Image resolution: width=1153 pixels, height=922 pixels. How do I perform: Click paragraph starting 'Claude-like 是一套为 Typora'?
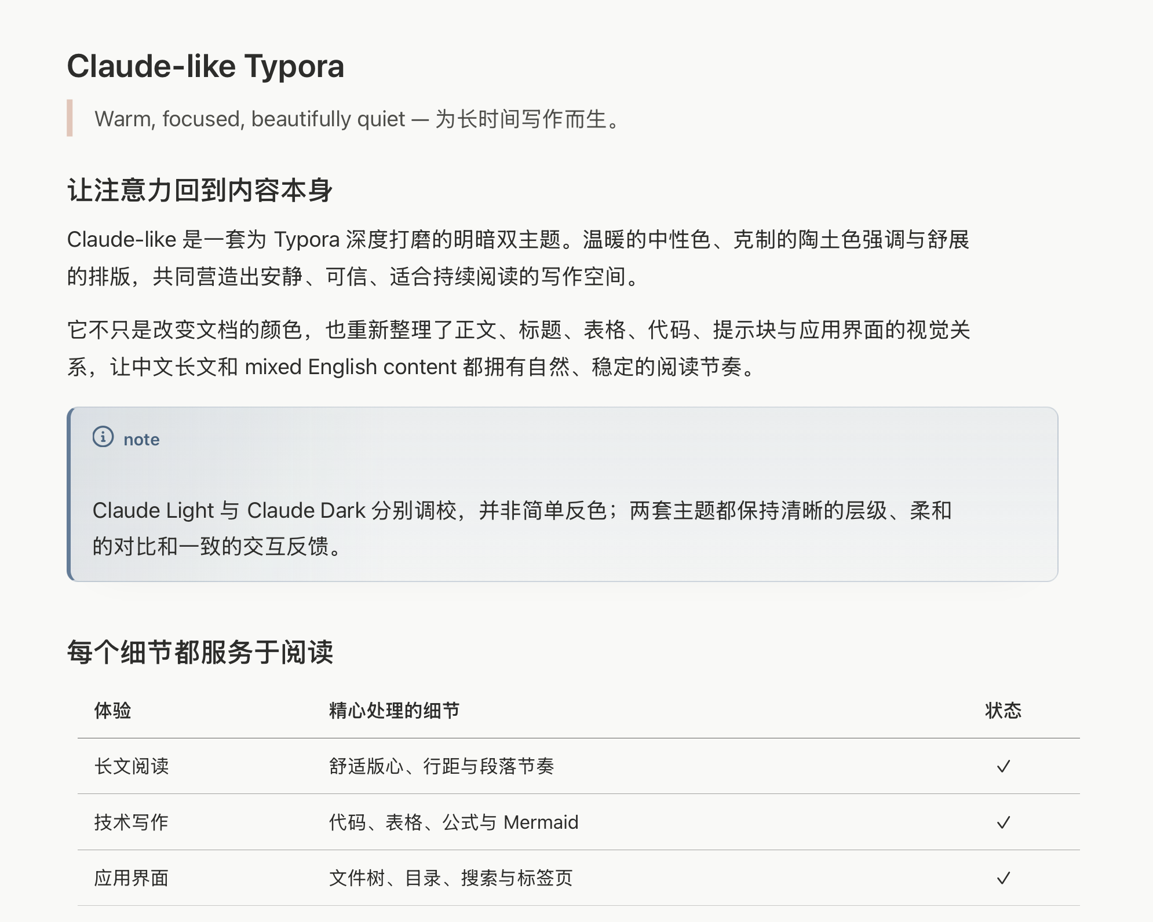click(518, 258)
